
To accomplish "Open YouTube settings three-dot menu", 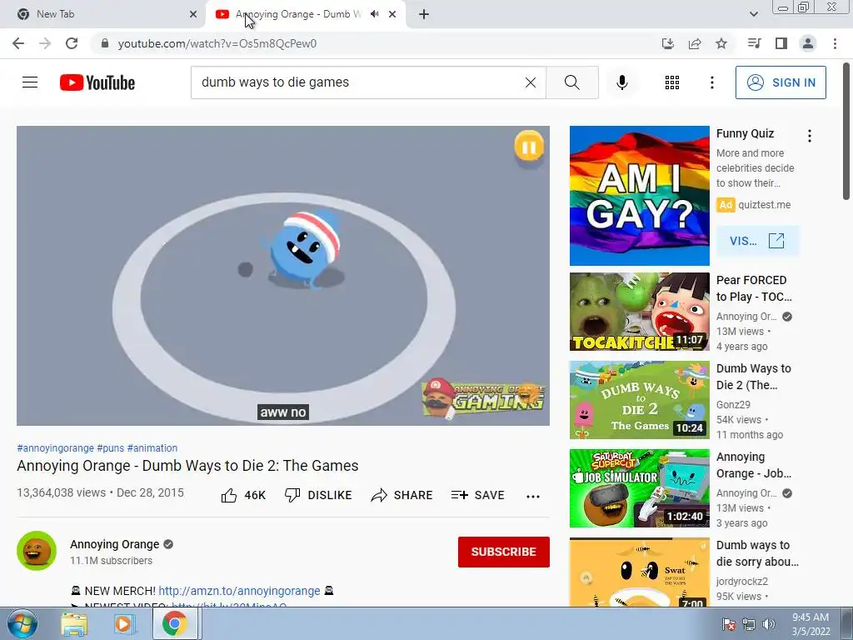I will tap(711, 82).
